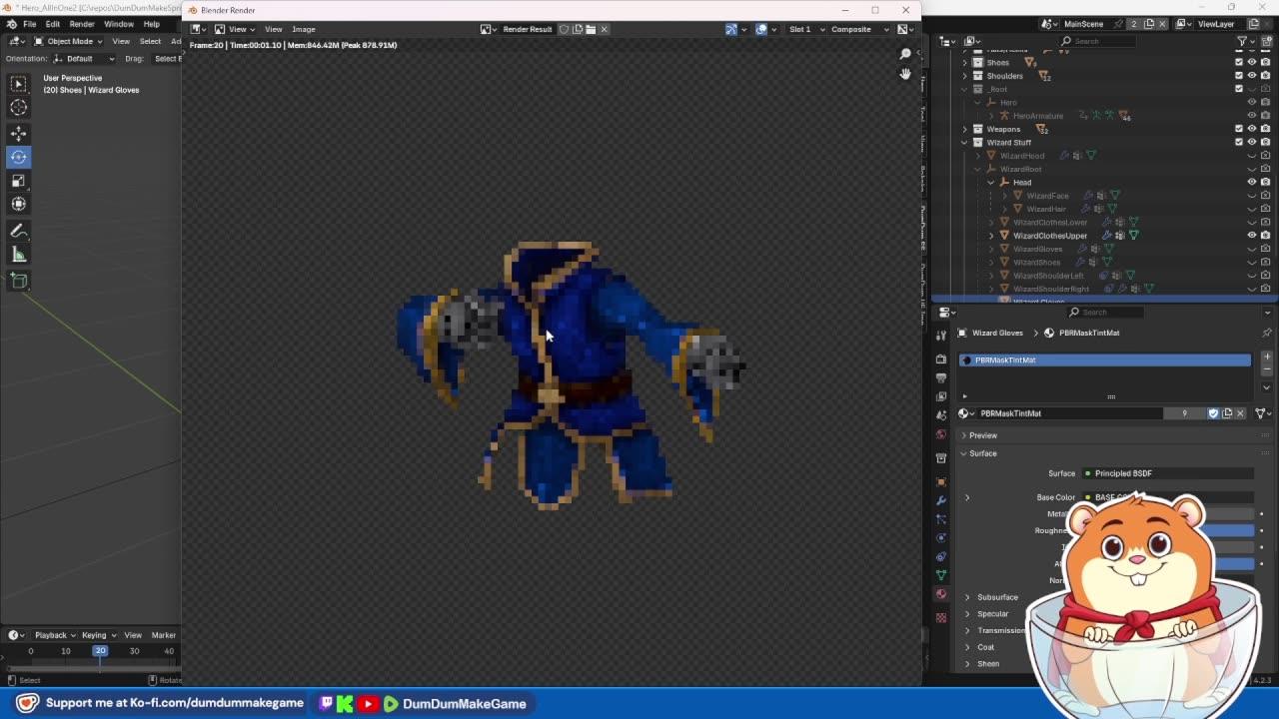Screen dimensions: 1279x719
Task: Expand the Weapons collection
Action: click(965, 129)
